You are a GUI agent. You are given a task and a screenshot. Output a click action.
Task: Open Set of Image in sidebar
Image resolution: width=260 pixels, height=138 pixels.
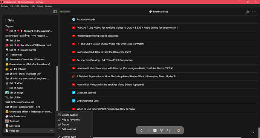point(16,92)
